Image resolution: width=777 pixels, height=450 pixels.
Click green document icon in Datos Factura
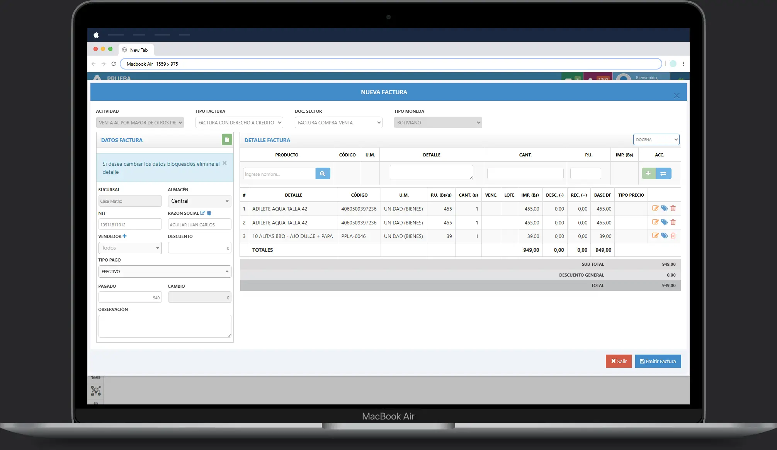coord(227,140)
